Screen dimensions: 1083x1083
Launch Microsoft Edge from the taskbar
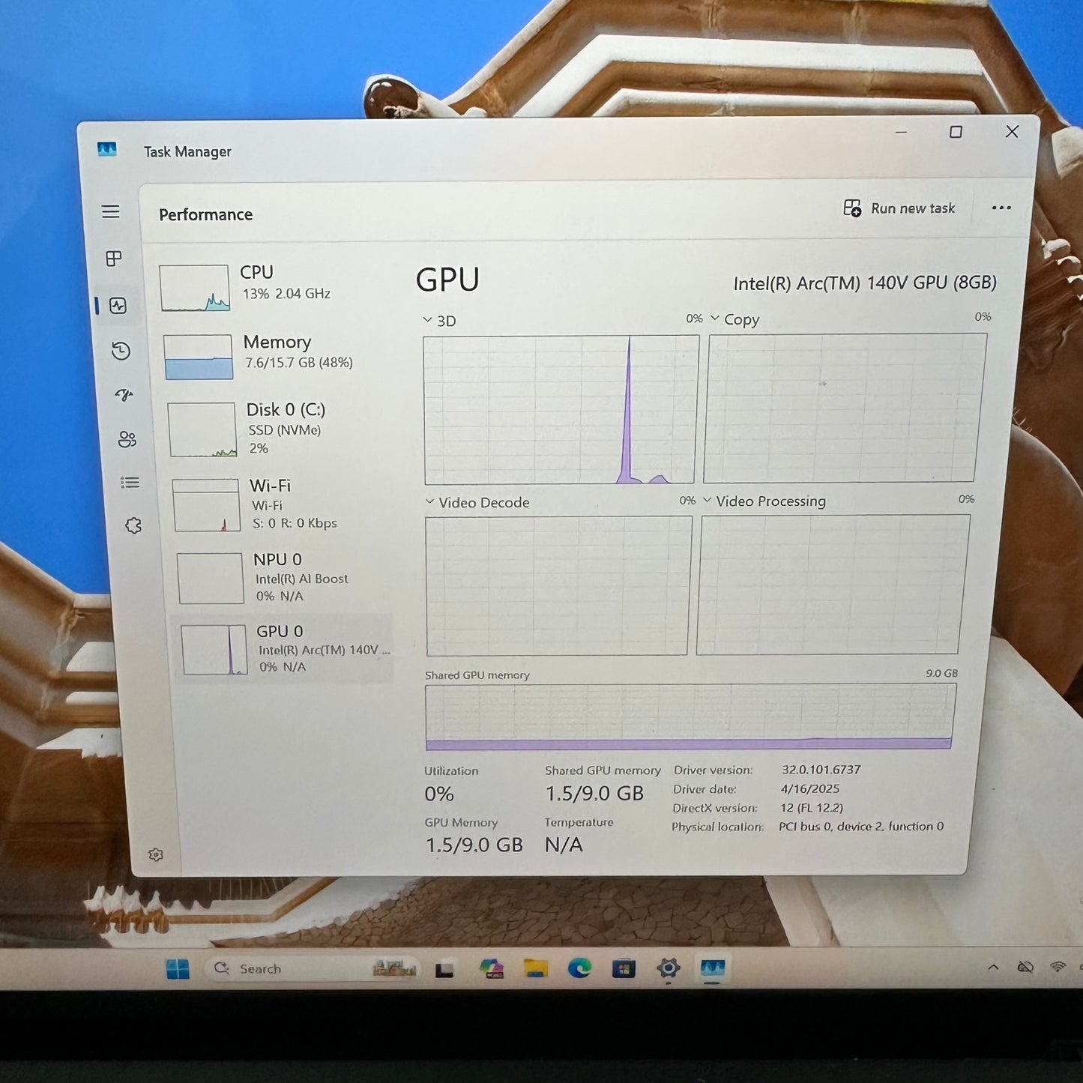(579, 968)
